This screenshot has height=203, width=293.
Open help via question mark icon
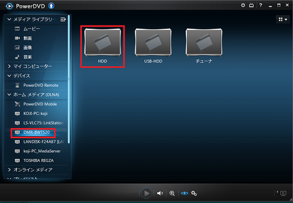[x=260, y=5]
